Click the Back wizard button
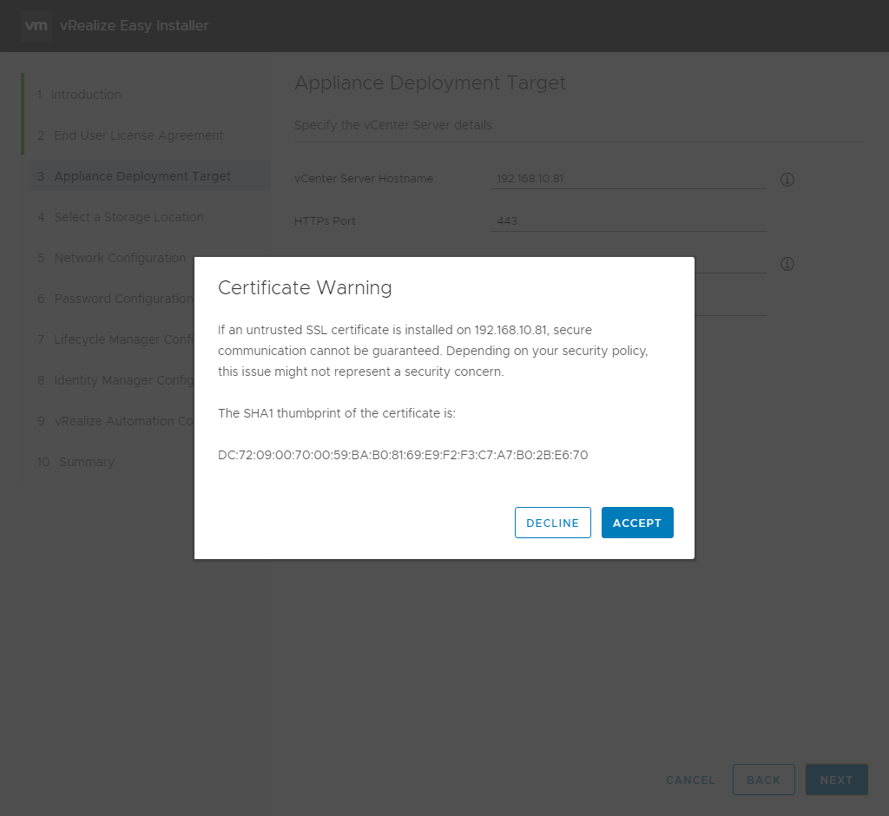 click(764, 780)
